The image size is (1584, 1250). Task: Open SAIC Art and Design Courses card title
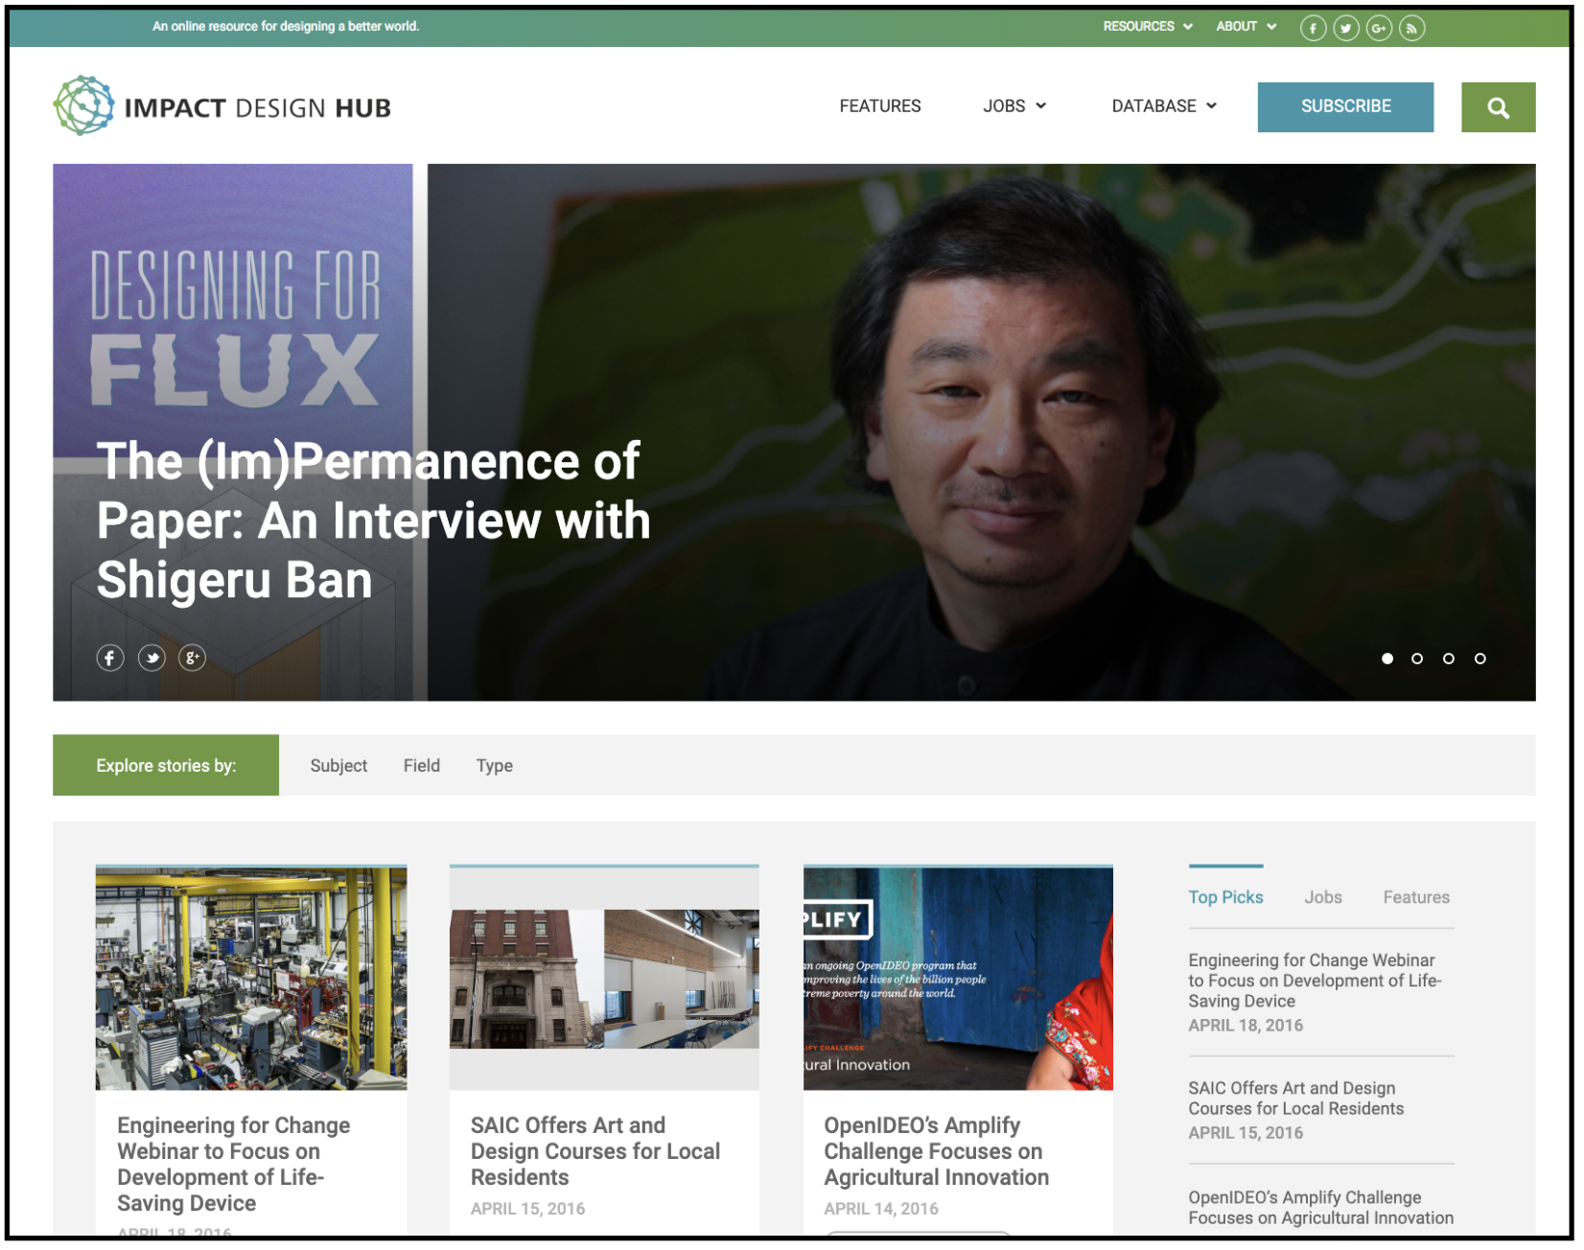[x=596, y=1153]
